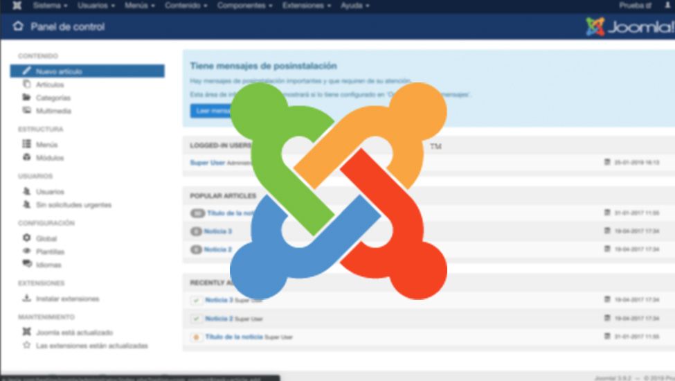The width and height of the screenshot is (675, 381).
Task: Click calendar icon in Popular Articles Noticia 2 row
Action: [607, 249]
